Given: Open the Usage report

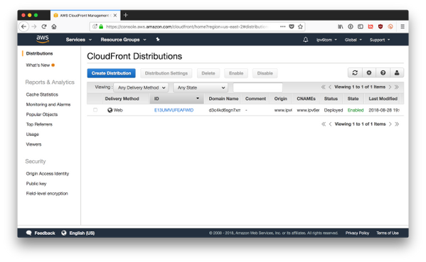Looking at the screenshot, I should [x=32, y=134].
